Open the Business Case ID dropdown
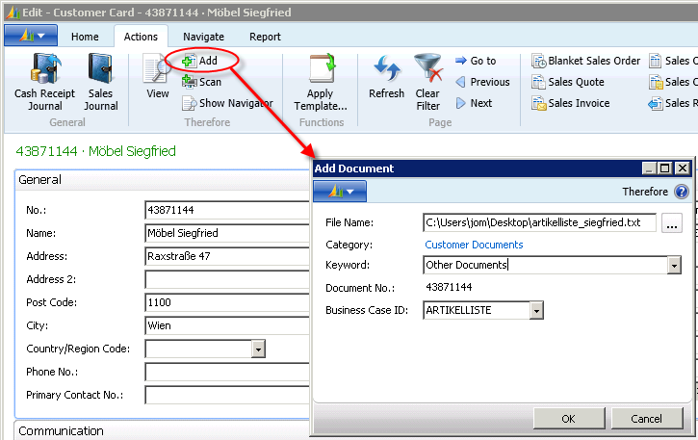The image size is (698, 440). [x=537, y=311]
